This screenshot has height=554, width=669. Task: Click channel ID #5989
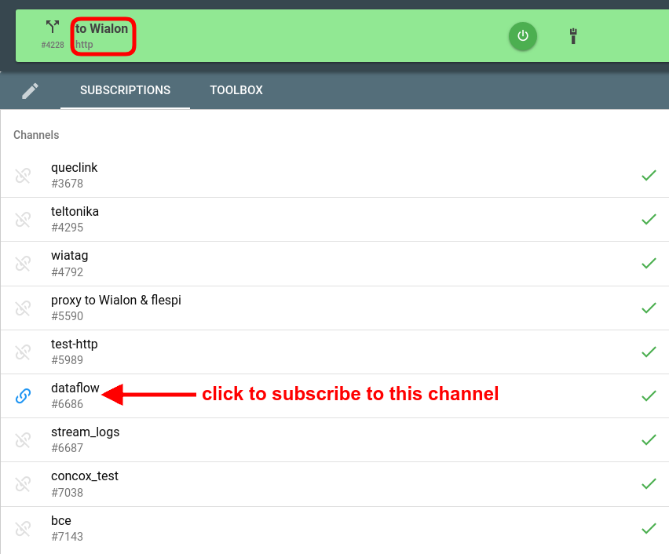(67, 360)
